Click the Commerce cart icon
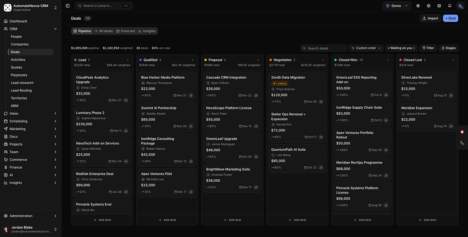468x237 pixels. click(6, 160)
